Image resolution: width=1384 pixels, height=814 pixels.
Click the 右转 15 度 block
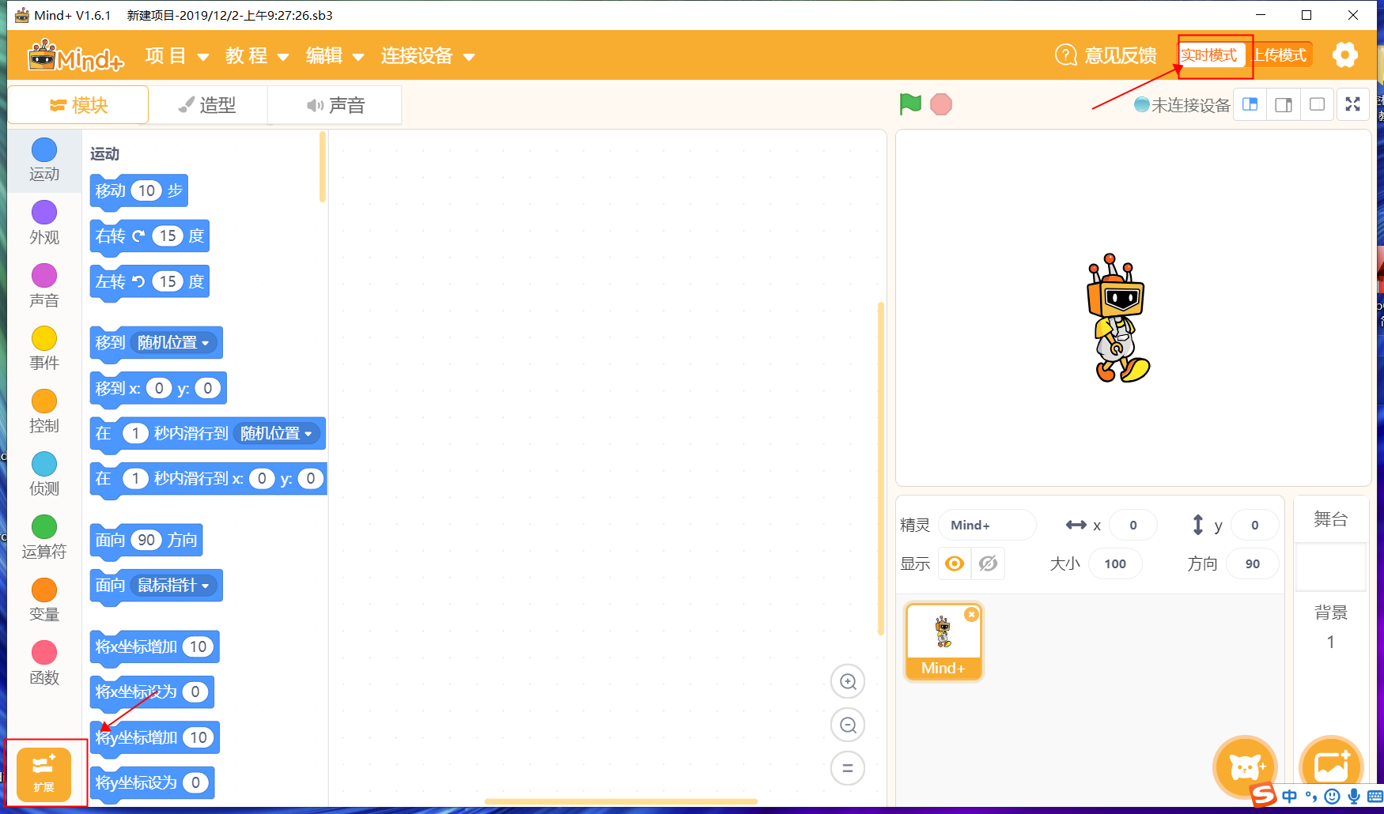coord(149,236)
